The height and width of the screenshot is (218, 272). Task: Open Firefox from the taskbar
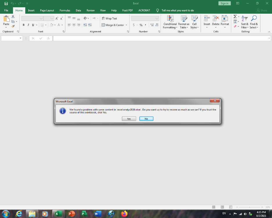[124, 214]
